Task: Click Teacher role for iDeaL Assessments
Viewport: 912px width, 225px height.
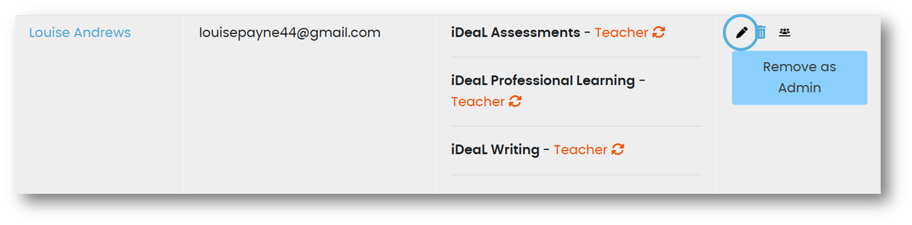Action: coord(621,32)
